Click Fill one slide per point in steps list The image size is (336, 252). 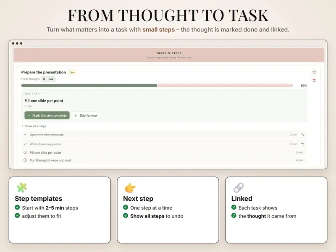tap(45, 152)
